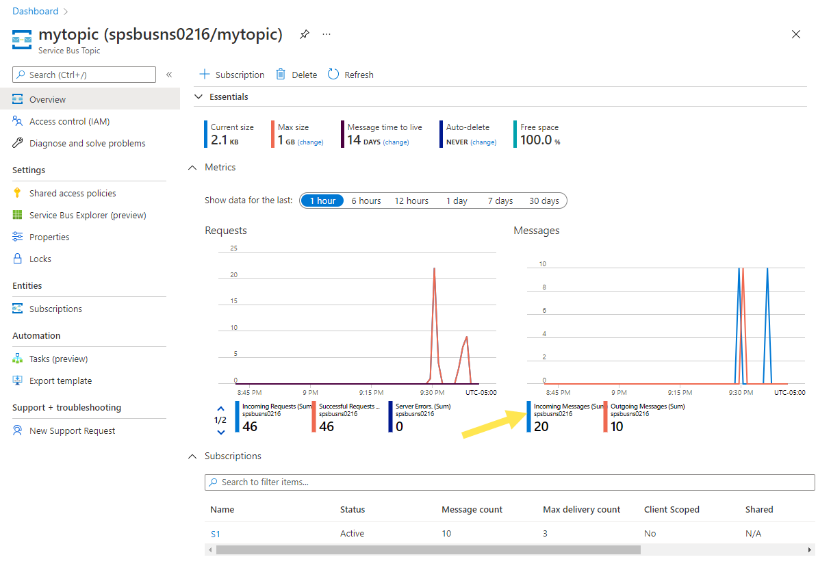Click the pin to dashboard icon
The height and width of the screenshot is (568, 818).
click(305, 35)
